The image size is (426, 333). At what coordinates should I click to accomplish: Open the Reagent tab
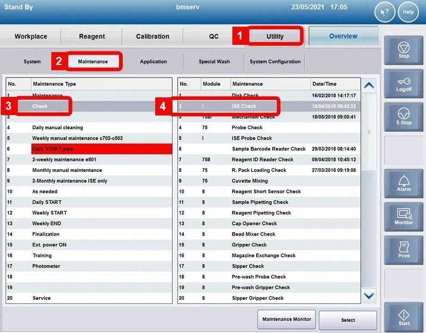pos(92,36)
